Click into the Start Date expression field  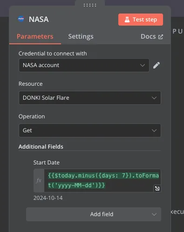[x=102, y=180]
